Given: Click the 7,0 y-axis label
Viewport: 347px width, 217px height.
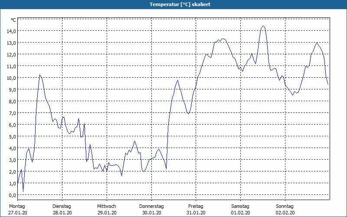Looking at the screenshot, I should pyautogui.click(x=12, y=113).
